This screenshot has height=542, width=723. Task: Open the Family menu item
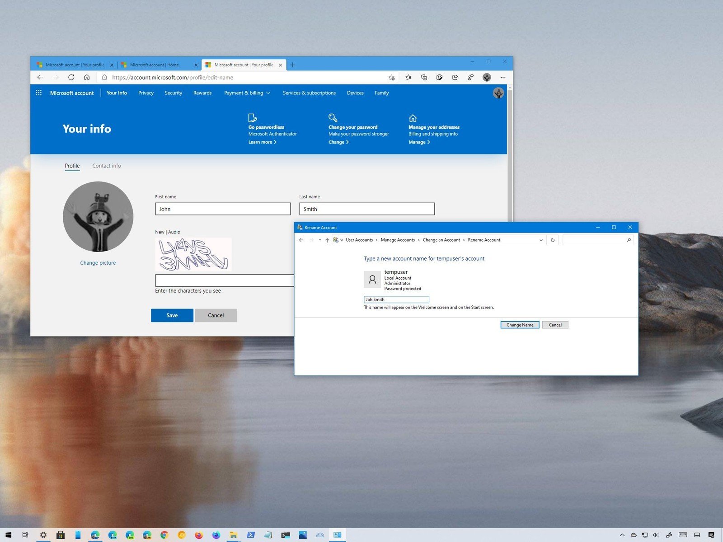pyautogui.click(x=381, y=93)
